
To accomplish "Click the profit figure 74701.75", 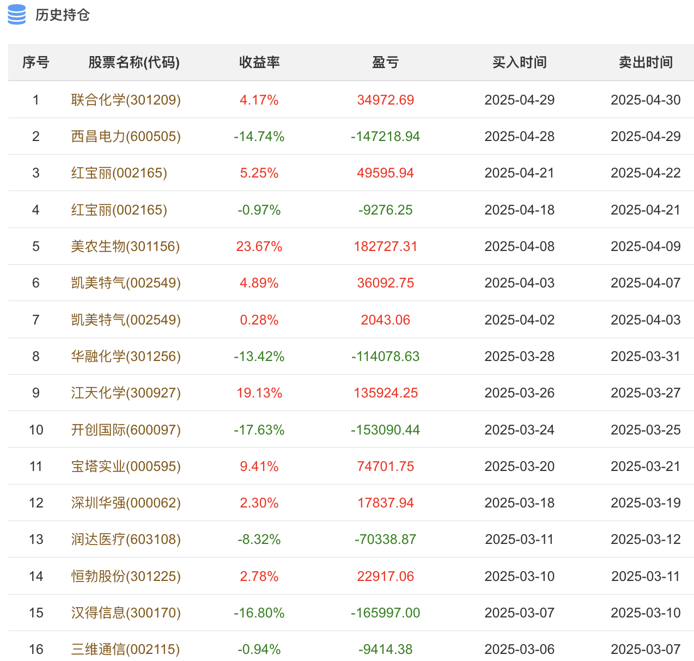I will [386, 467].
